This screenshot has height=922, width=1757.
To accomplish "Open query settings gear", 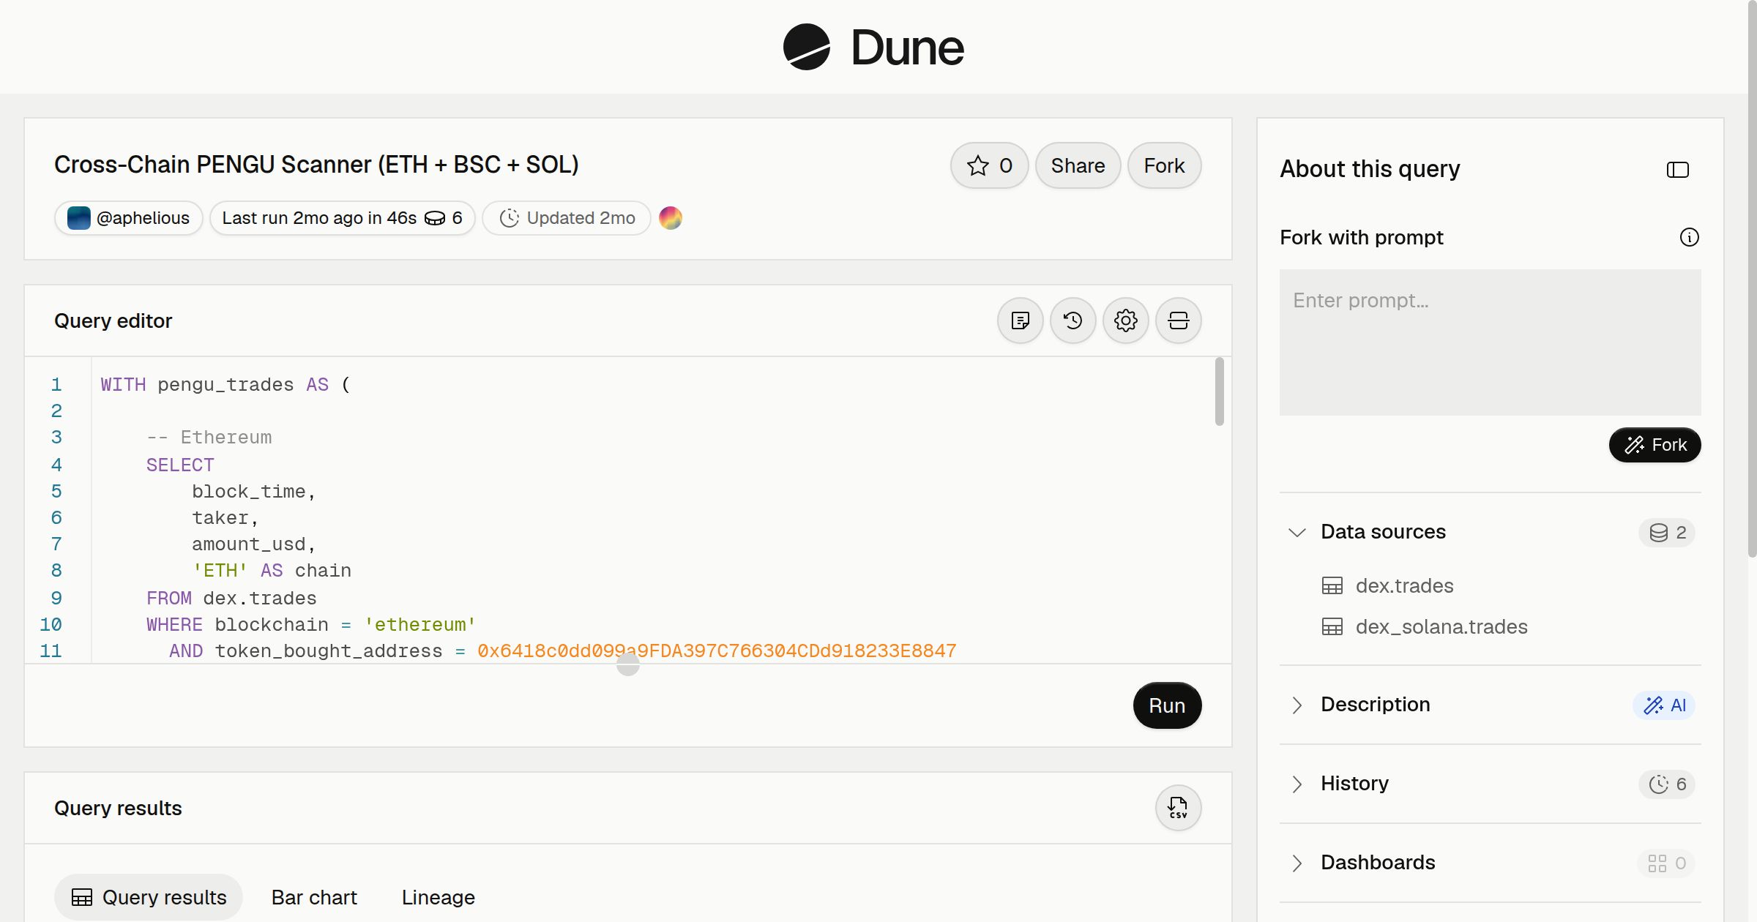I will point(1125,321).
